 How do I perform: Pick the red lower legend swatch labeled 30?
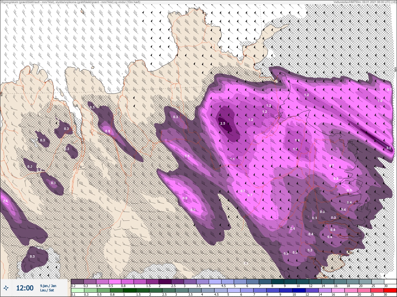(390, 290)
